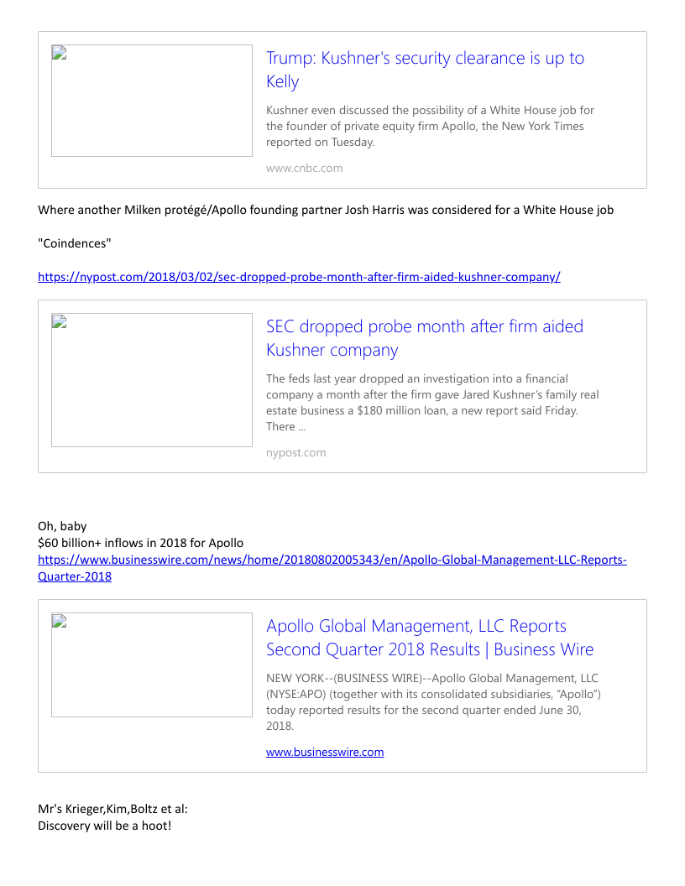Click the thumbnail in the SEC dropped probe card
The width and height of the screenshot is (685, 886).
click(x=151, y=380)
